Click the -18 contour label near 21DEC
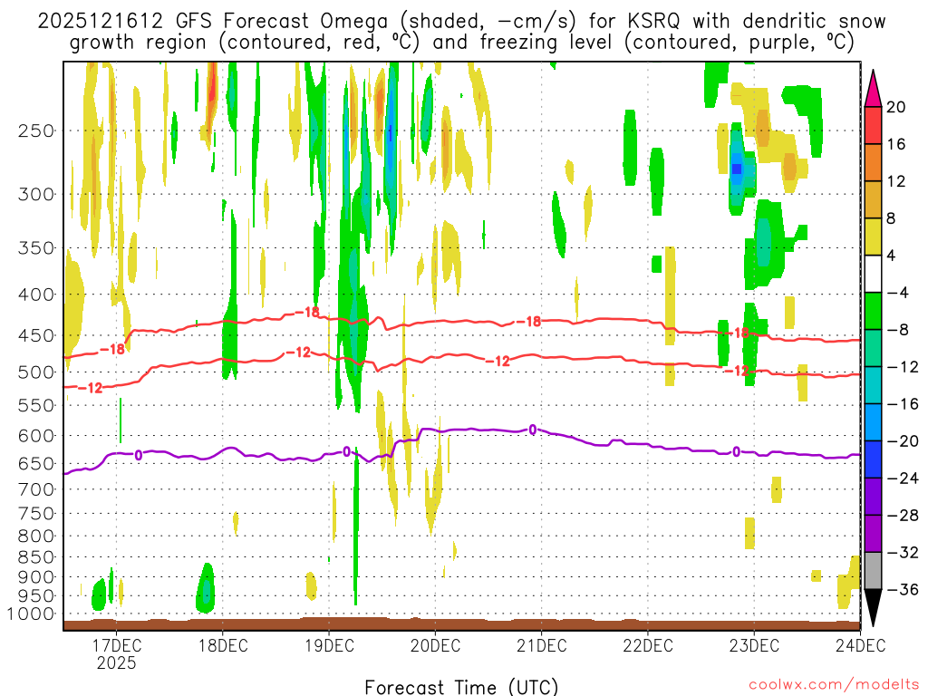Screen dimensions: 928x696 click(x=528, y=322)
